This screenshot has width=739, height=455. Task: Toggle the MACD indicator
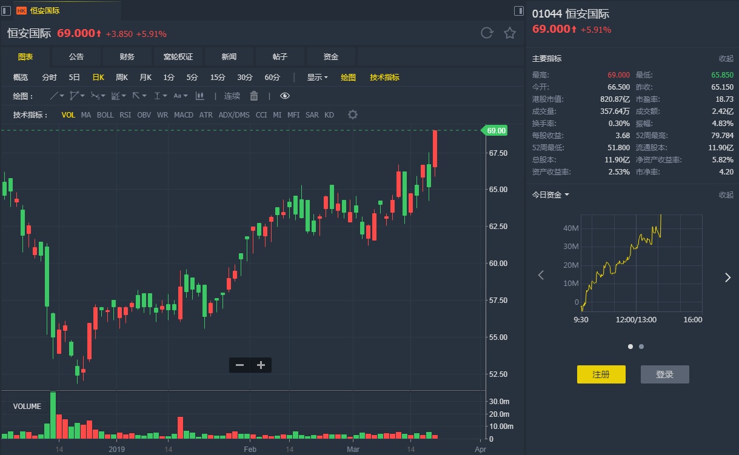point(184,115)
